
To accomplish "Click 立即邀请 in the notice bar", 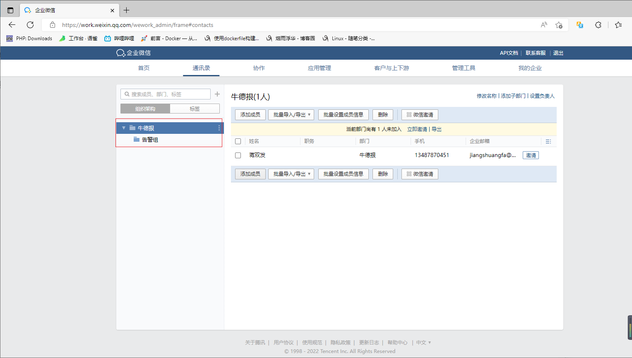I will [x=417, y=129].
